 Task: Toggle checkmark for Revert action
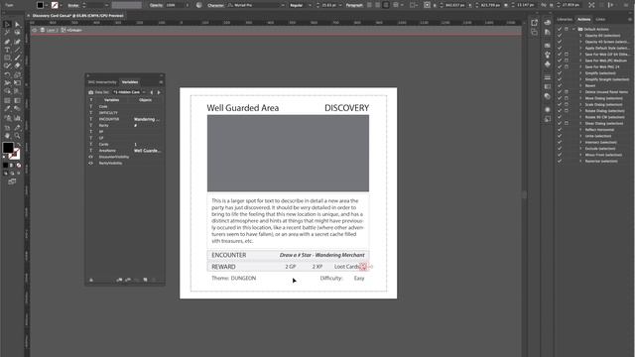tap(560, 86)
